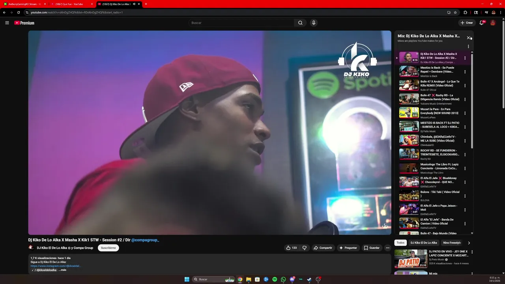Open the Instagram link in description
This screenshot has height=284, width=505.
coord(56,266)
